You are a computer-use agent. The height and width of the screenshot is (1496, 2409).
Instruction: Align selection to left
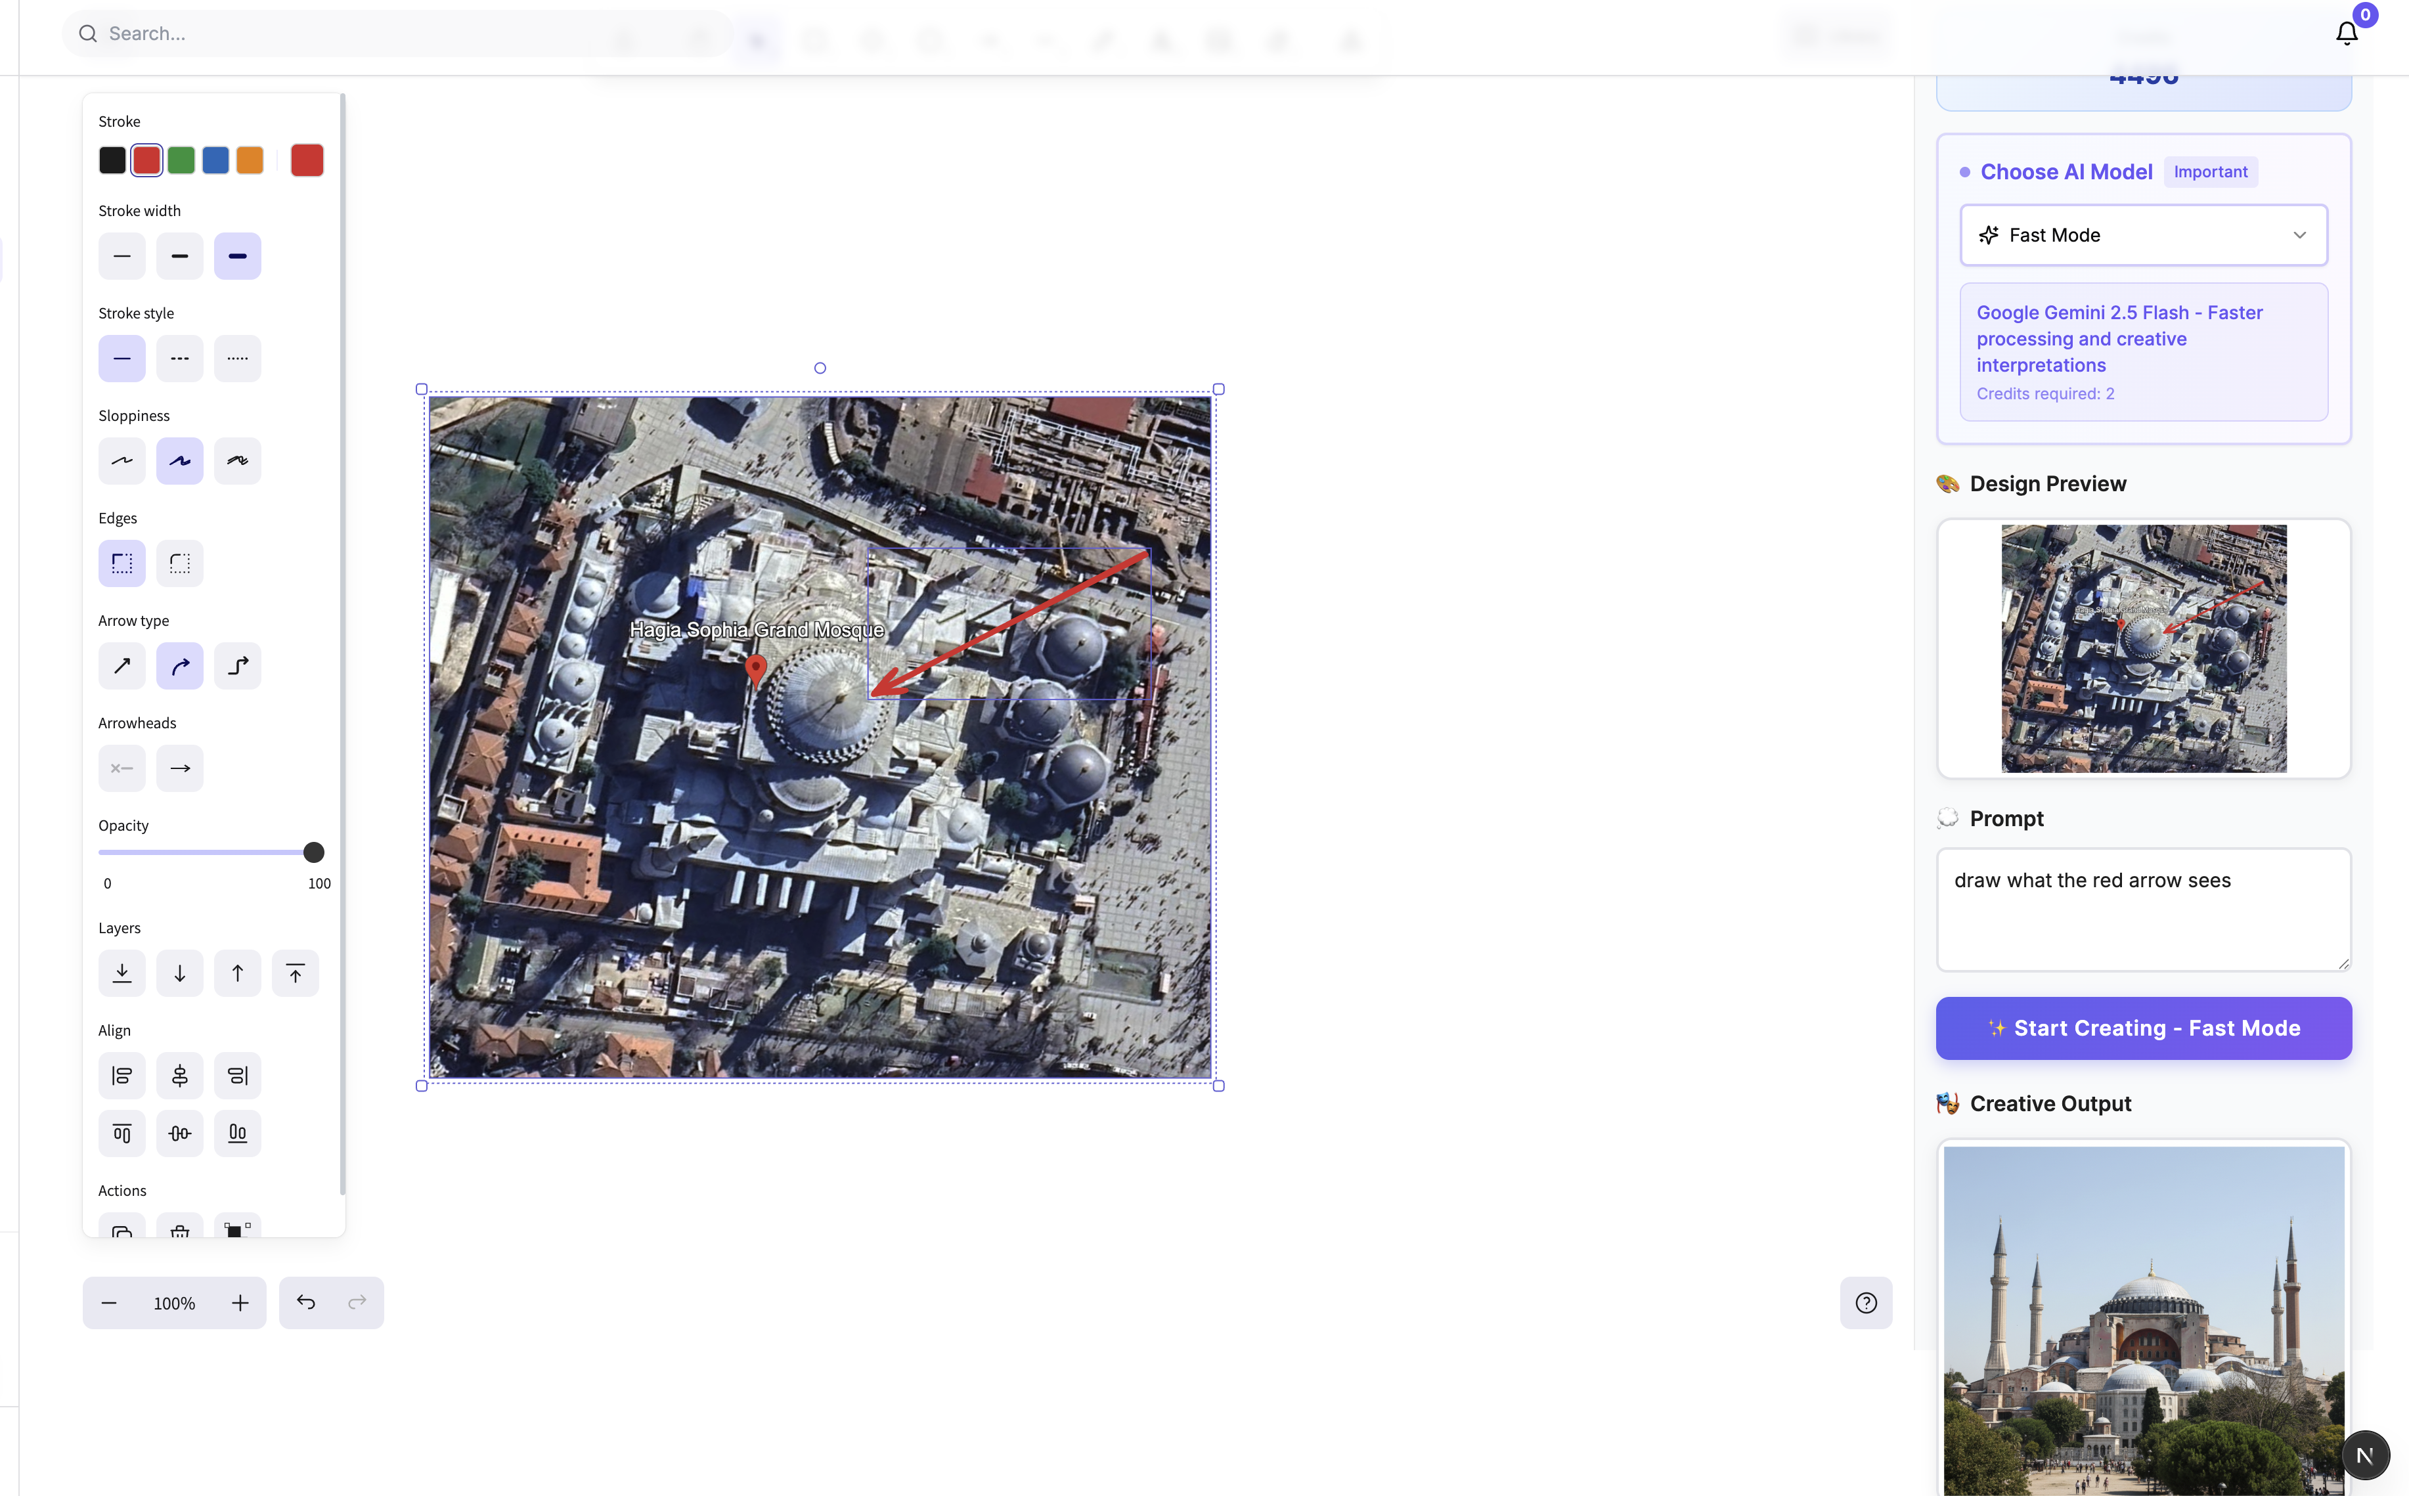click(122, 1076)
